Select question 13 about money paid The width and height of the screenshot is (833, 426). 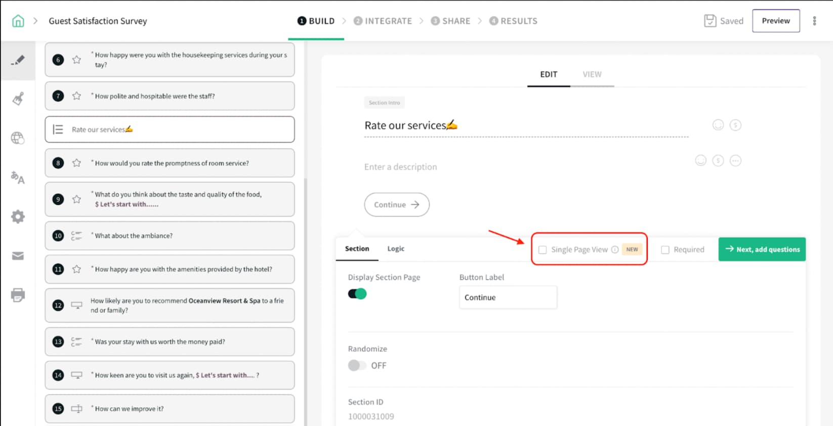[170, 342]
